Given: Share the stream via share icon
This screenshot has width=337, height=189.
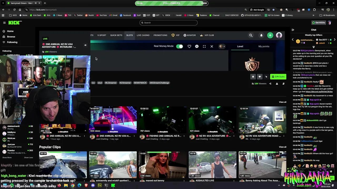Looking at the screenshot, I should coord(270,84).
